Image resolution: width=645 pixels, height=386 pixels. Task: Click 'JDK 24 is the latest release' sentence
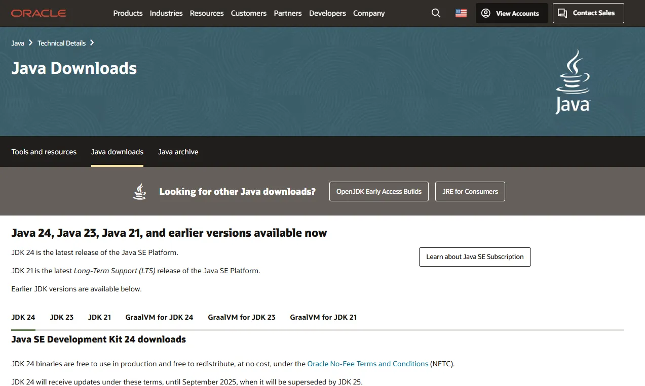click(95, 252)
